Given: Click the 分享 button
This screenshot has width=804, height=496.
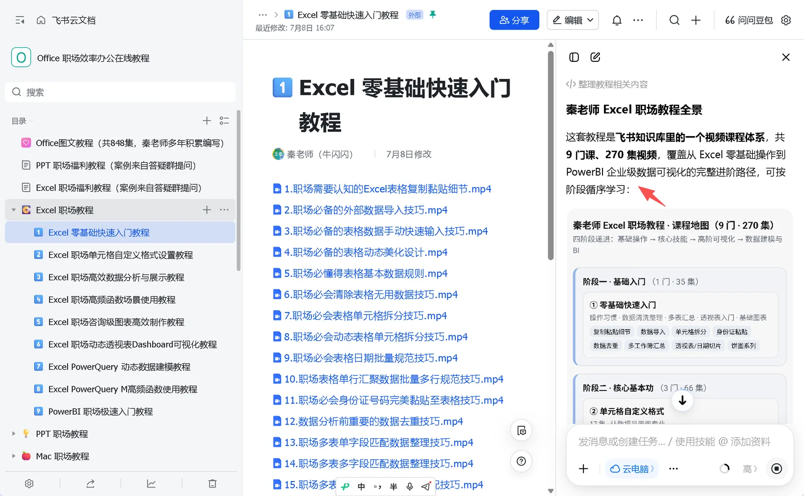Looking at the screenshot, I should (x=514, y=20).
